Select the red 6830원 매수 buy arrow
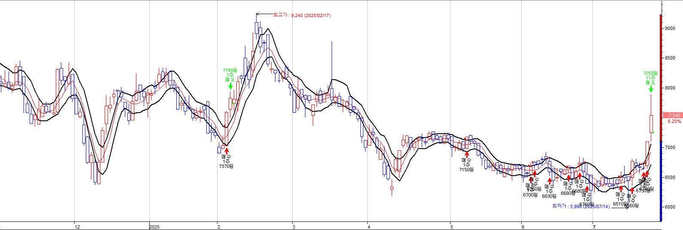683x230 pixels. tap(550, 181)
